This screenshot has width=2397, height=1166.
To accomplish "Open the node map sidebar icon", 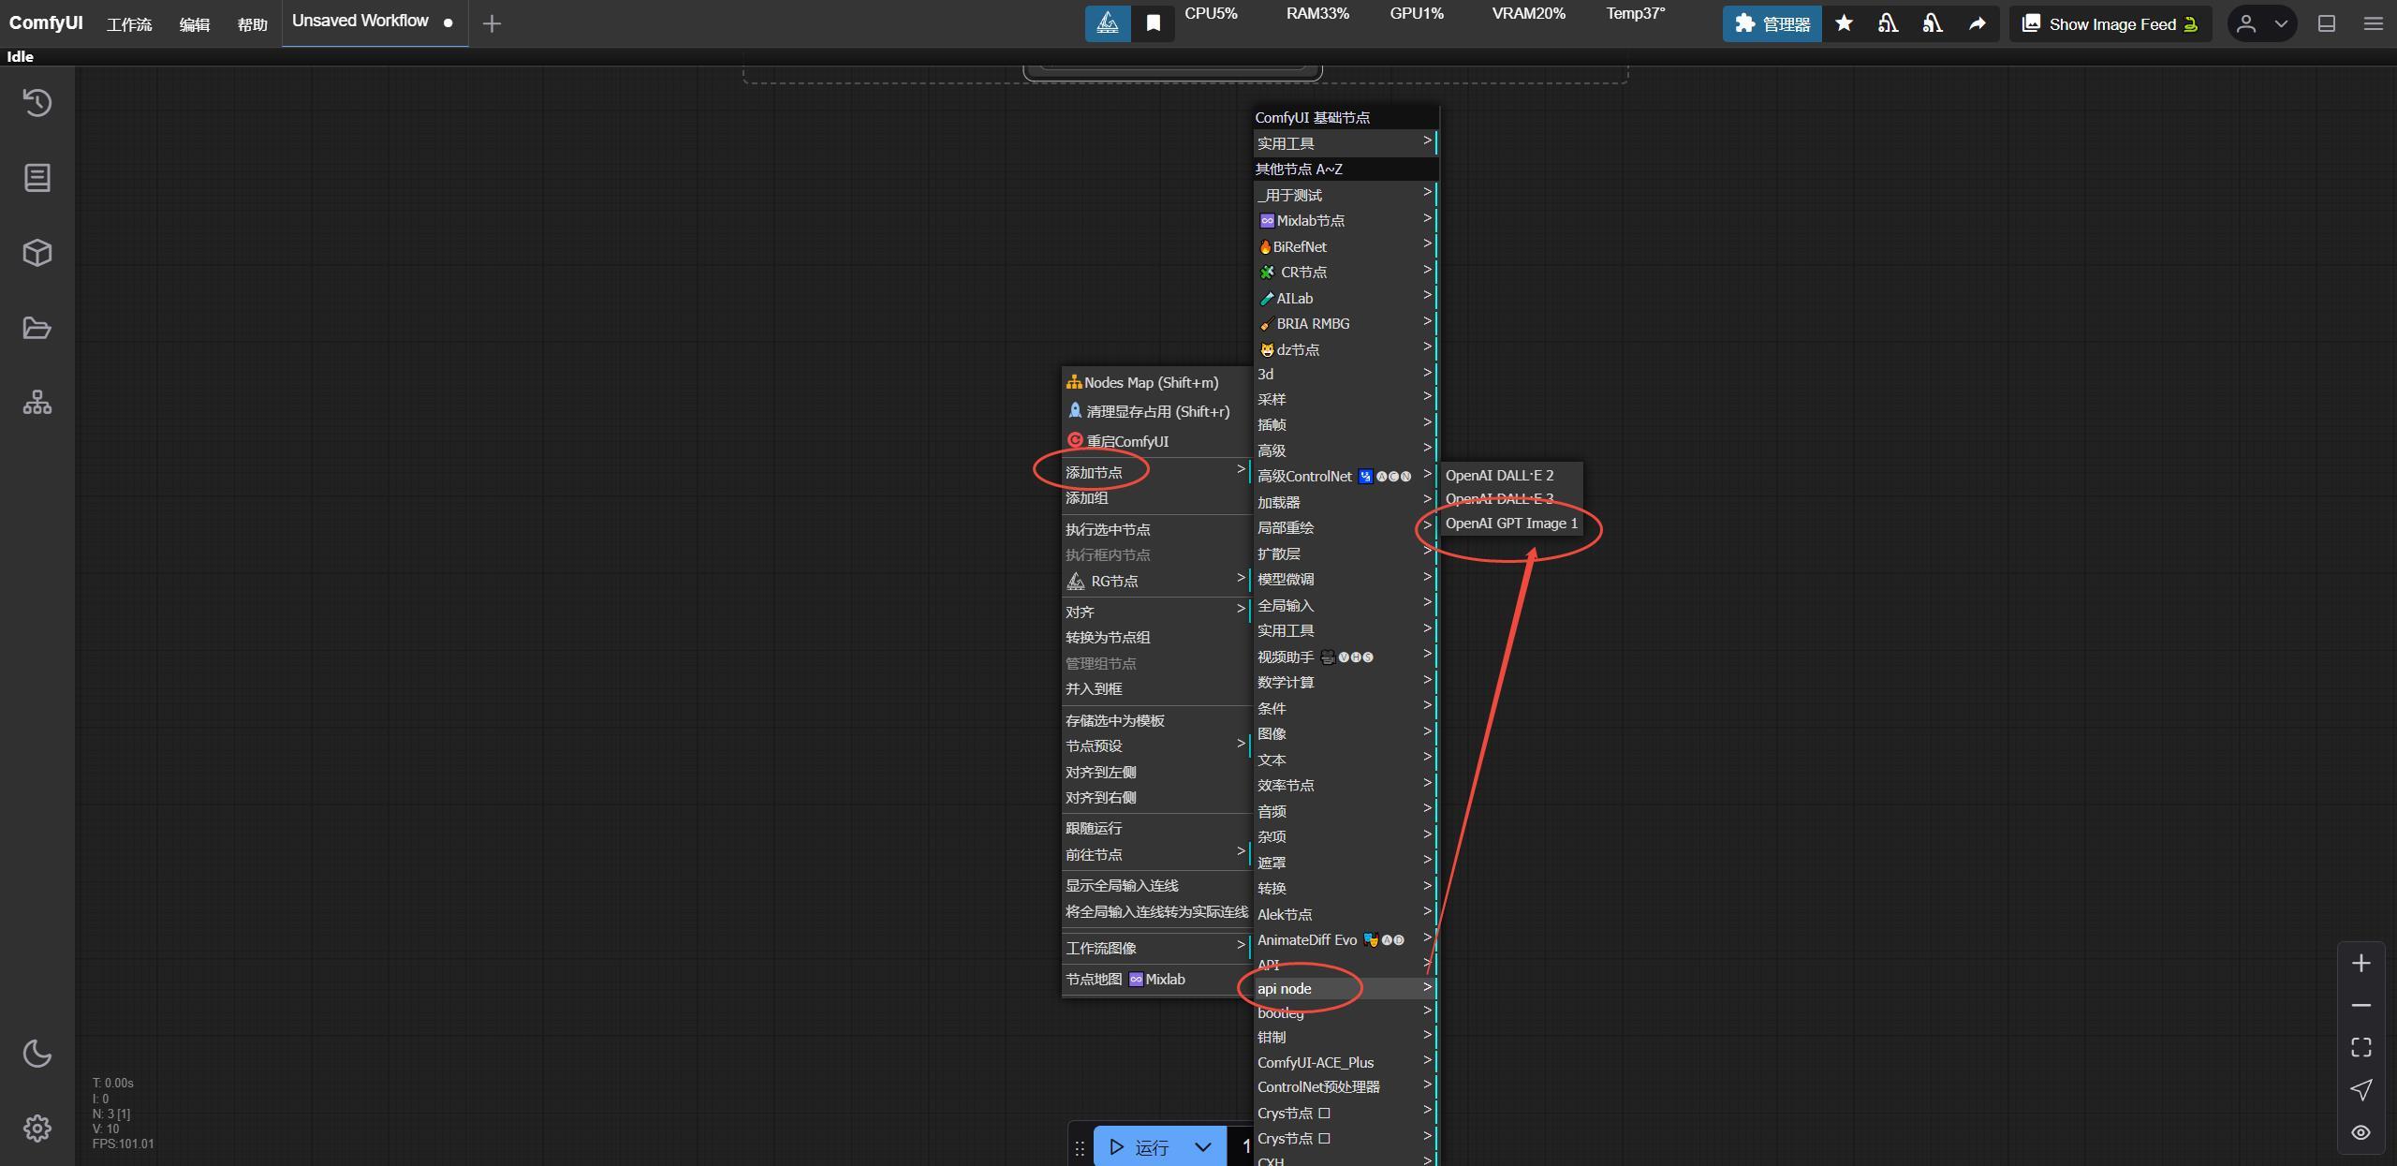I will [37, 402].
